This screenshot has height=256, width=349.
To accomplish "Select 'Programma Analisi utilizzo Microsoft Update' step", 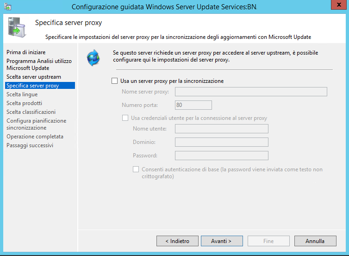I will pos(39,64).
